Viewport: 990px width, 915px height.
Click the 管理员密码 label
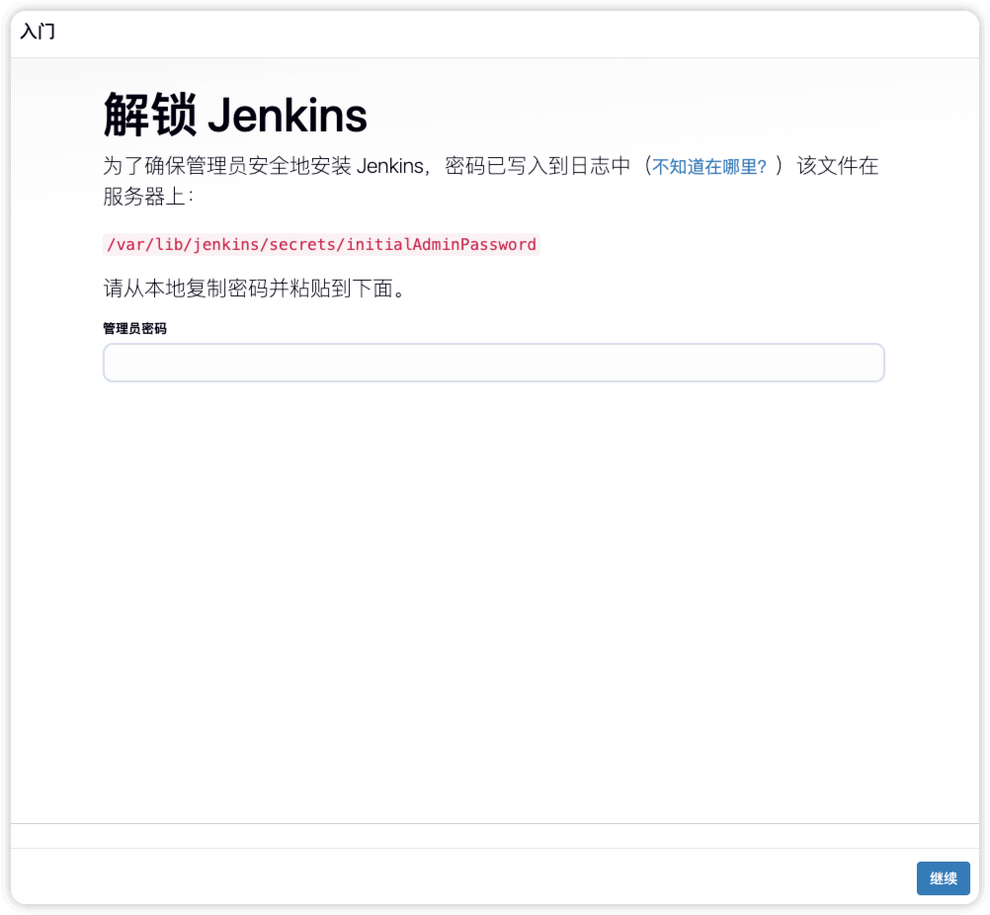tap(135, 328)
